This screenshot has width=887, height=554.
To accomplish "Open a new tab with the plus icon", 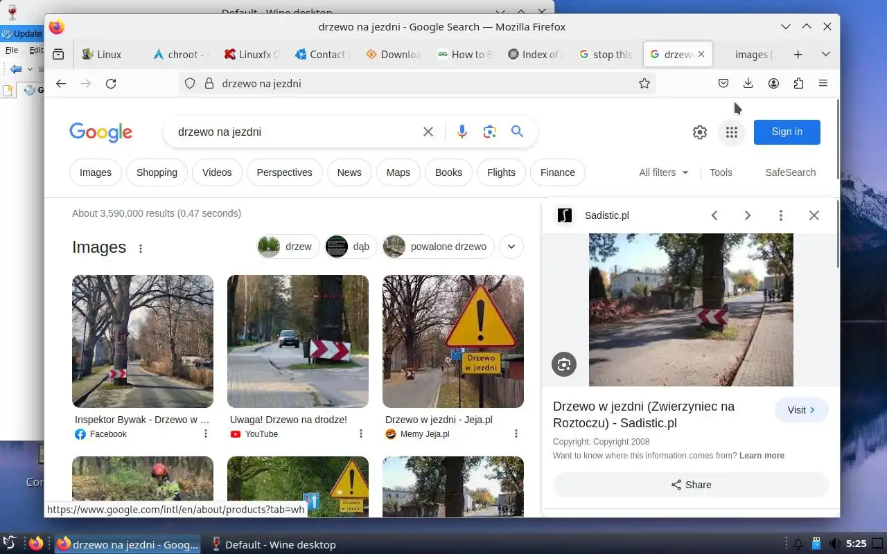I will tap(798, 54).
